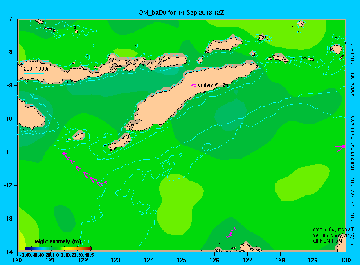Click the vertical text bodas_an03_20130914
This screenshot has height=265, width=360.
point(352,70)
